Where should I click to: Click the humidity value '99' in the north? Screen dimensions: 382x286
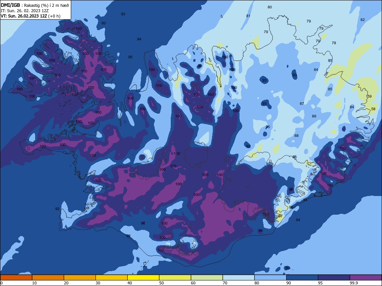pos(200,66)
